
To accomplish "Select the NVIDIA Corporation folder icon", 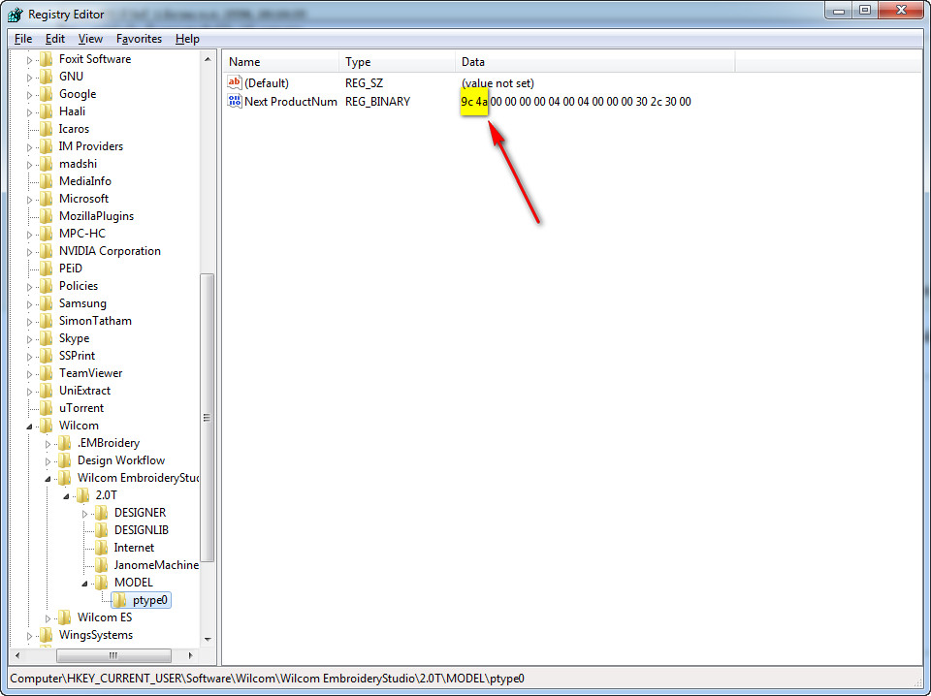I will (x=47, y=251).
